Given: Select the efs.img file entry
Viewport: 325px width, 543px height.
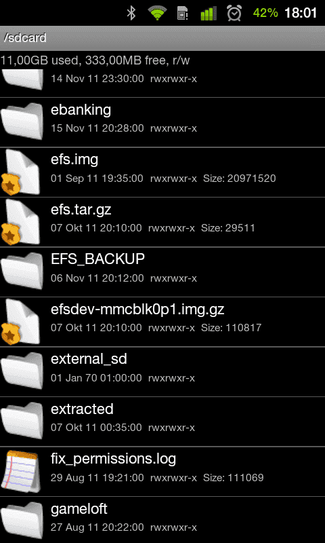Looking at the screenshot, I should pyautogui.click(x=162, y=172).
